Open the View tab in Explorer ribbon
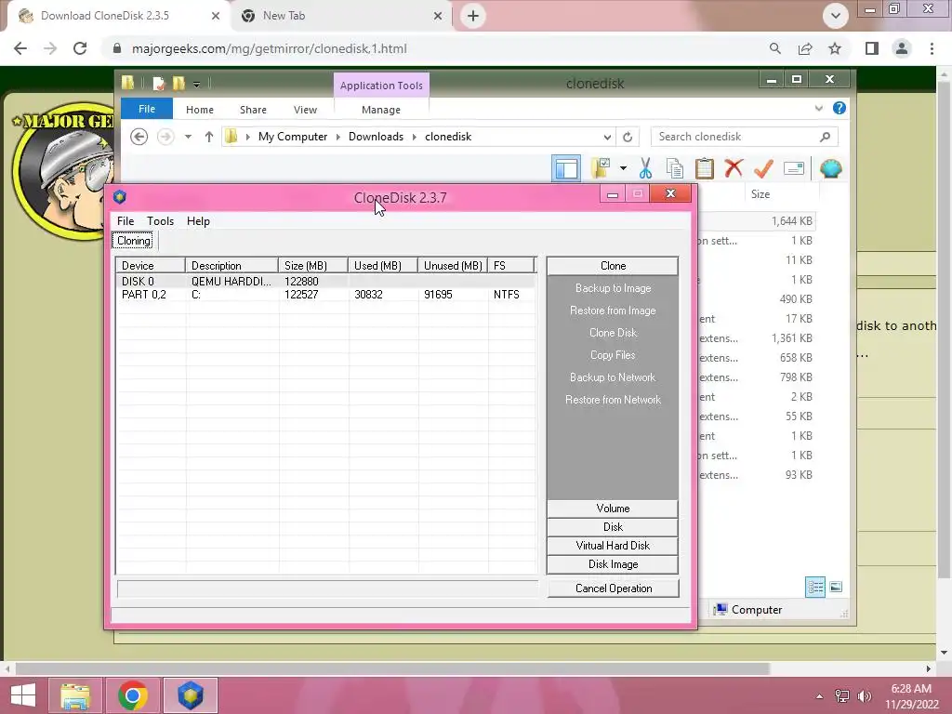The width and height of the screenshot is (952, 714). 305,110
